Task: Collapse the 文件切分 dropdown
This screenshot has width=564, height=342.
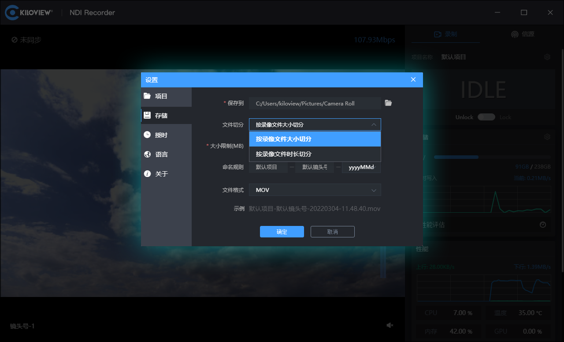Action: pos(315,124)
